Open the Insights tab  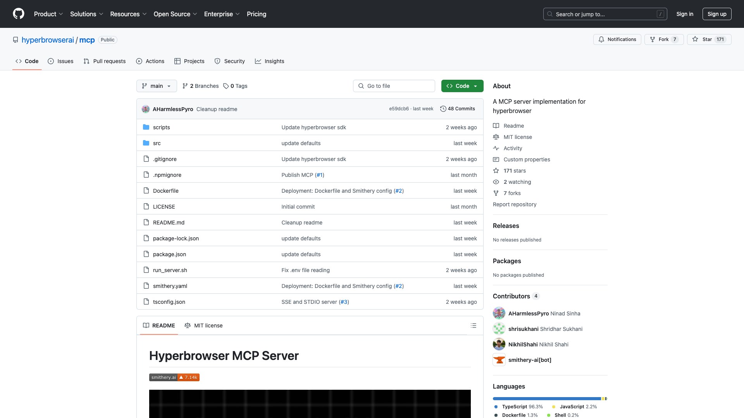click(270, 61)
